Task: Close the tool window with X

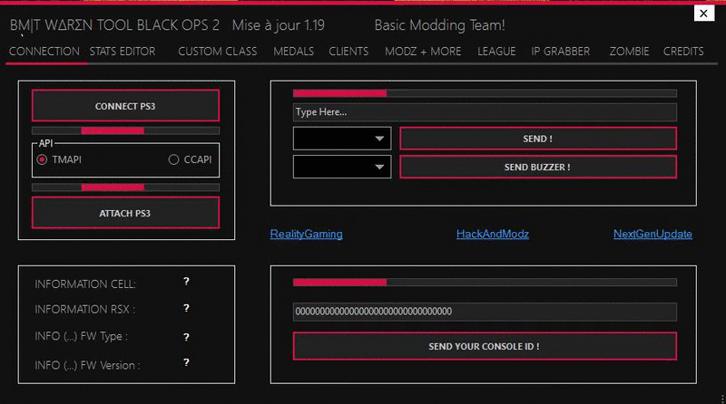Action: click(704, 14)
